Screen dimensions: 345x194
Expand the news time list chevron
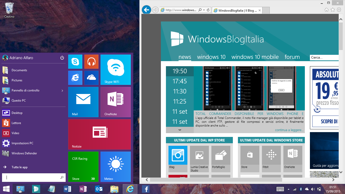(180, 130)
